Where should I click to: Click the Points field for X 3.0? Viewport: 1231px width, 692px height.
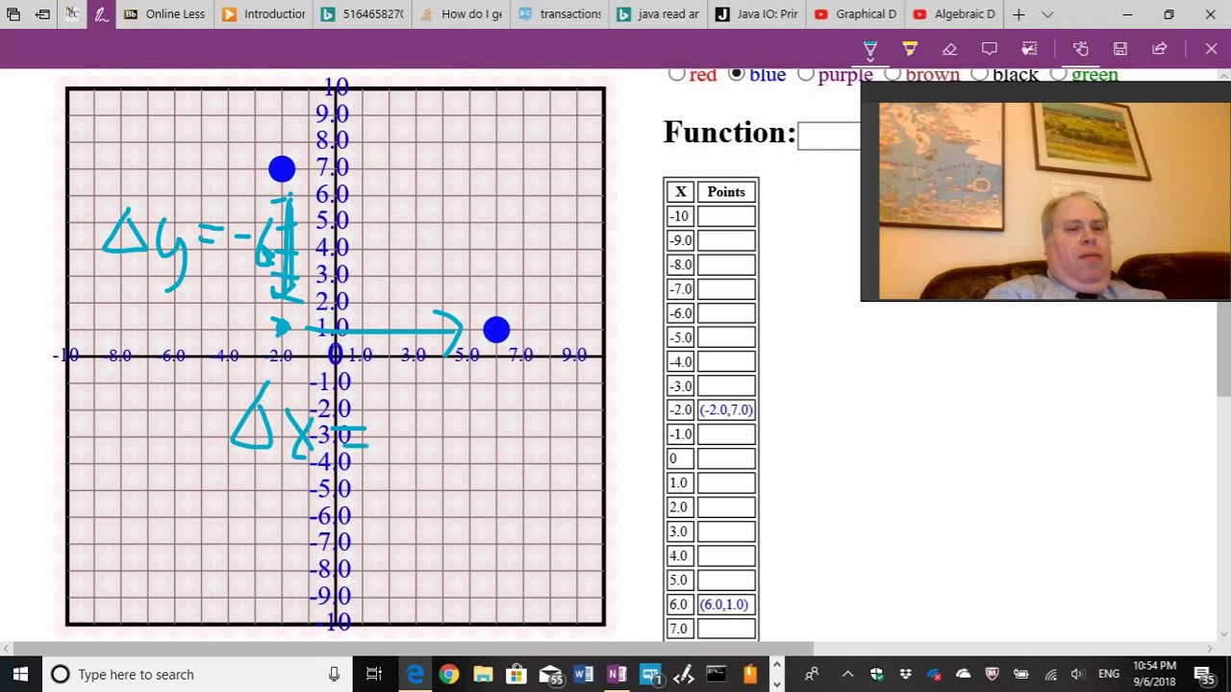(x=726, y=531)
